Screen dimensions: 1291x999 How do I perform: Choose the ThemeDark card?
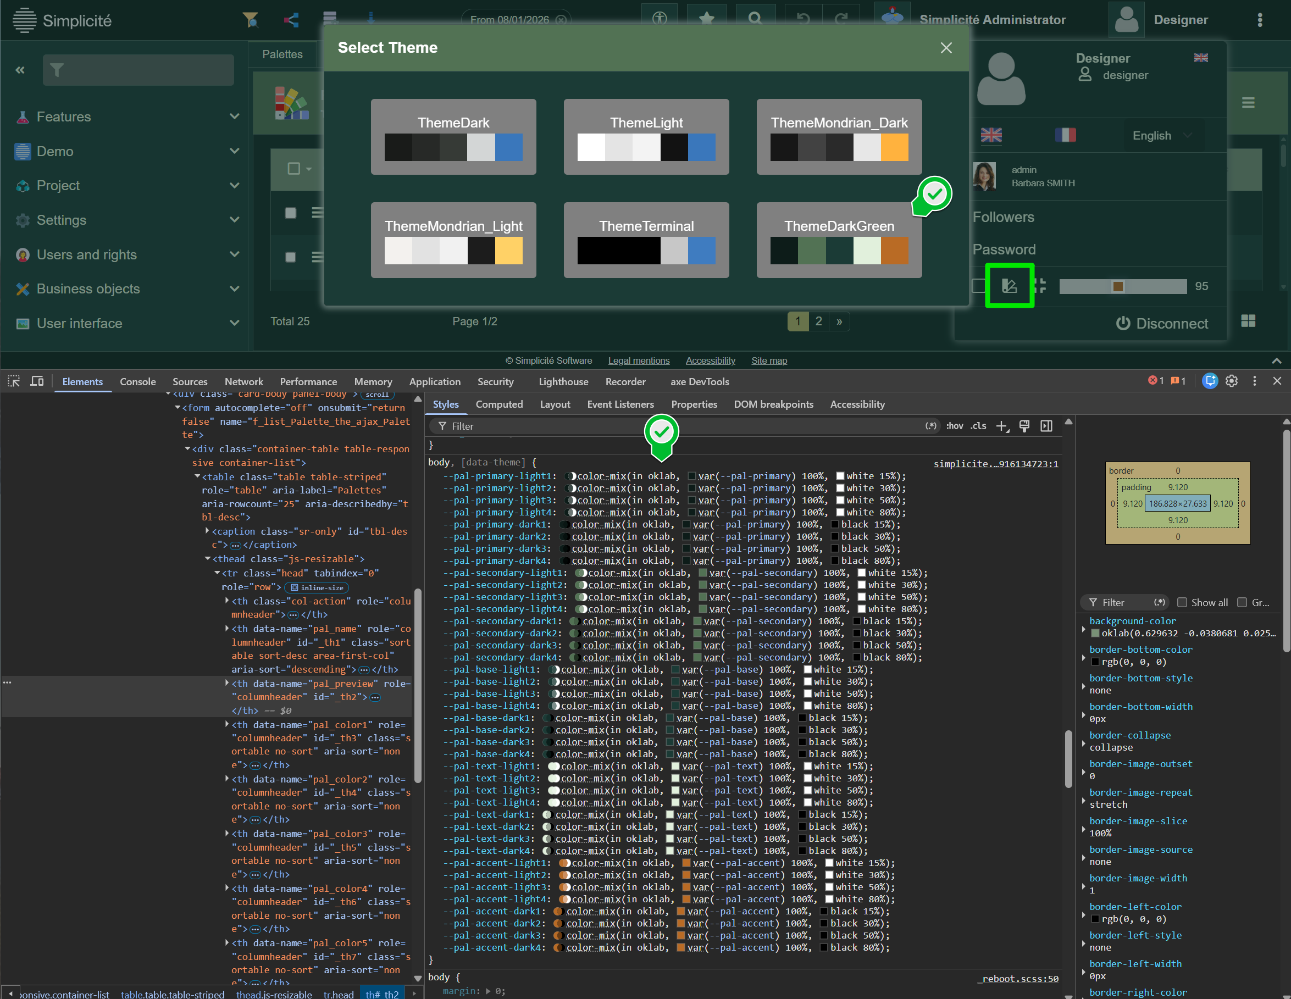[453, 136]
